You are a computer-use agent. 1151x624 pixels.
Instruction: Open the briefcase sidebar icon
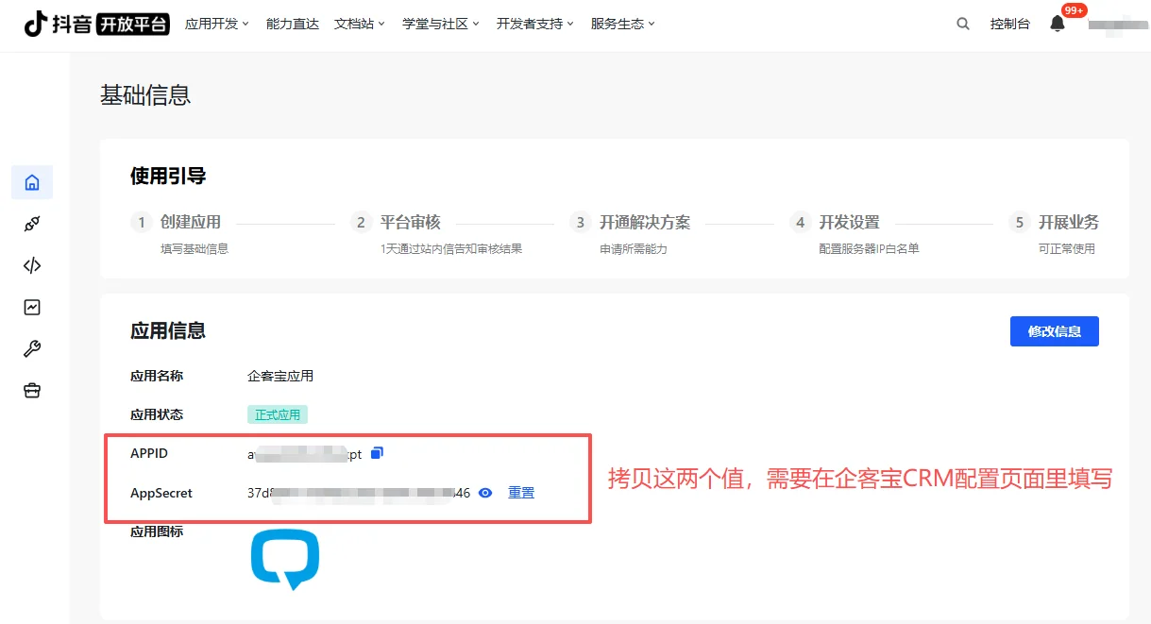click(32, 391)
